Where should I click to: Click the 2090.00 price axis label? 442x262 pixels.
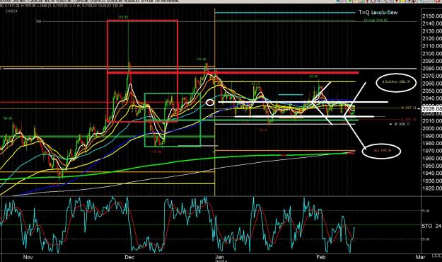(x=432, y=61)
